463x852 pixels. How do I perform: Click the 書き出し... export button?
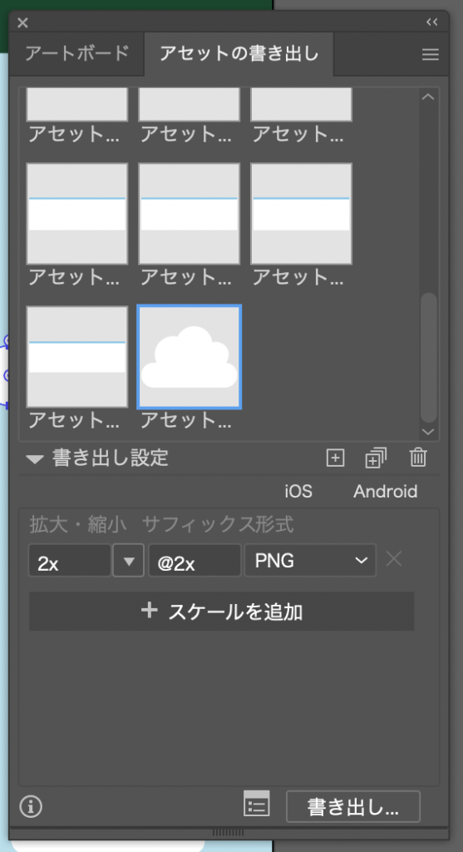(352, 807)
